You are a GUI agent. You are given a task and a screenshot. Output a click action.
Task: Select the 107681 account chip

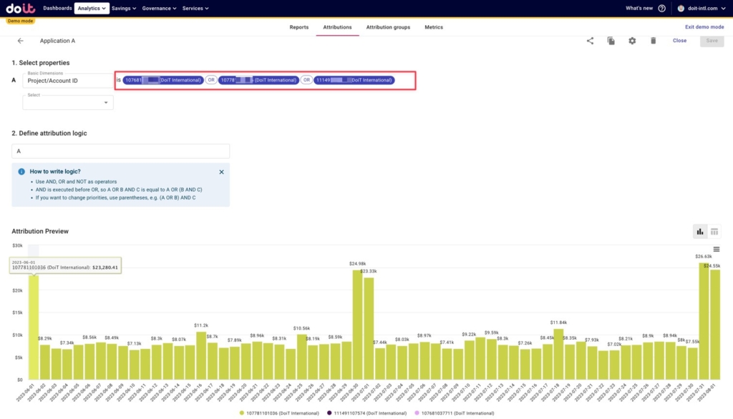tap(163, 80)
